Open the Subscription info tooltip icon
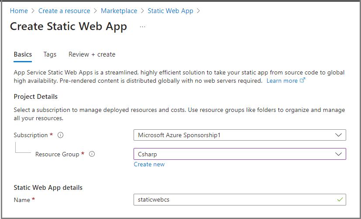 coord(60,135)
